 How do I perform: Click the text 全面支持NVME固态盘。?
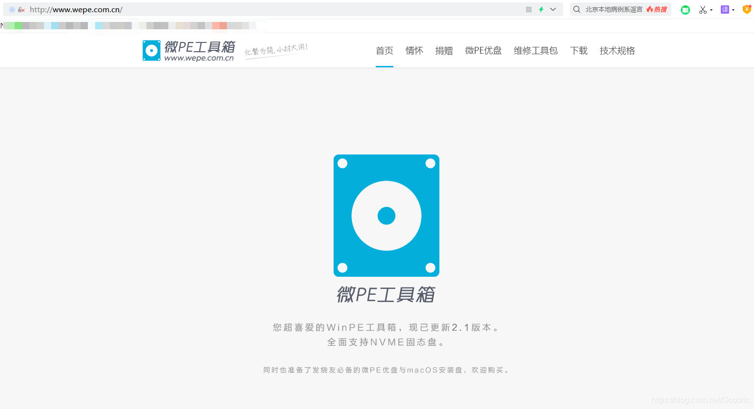tap(387, 343)
